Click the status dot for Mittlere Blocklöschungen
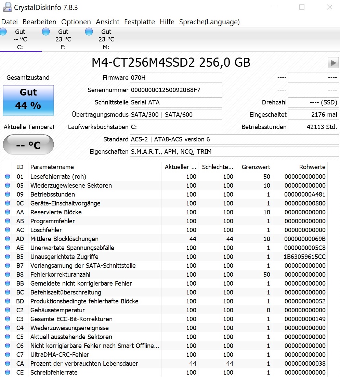The image size is (340, 377). point(8,239)
